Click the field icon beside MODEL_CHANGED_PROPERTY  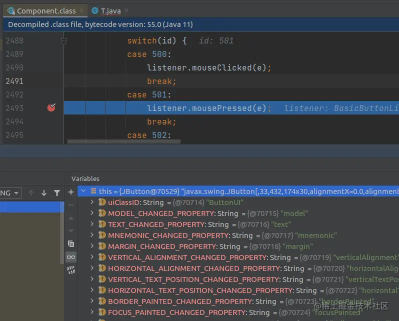click(102, 213)
